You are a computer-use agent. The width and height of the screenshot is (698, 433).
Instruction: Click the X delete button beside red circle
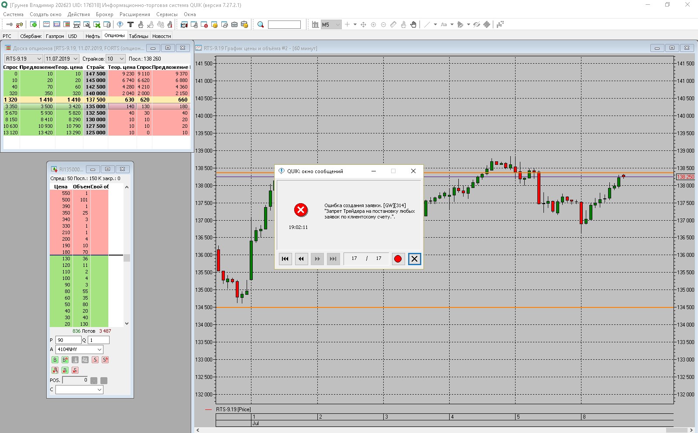tap(414, 259)
